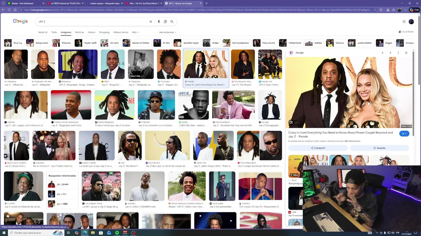Click the blue Ir visit button
The image size is (421, 236).
pos(404,133)
